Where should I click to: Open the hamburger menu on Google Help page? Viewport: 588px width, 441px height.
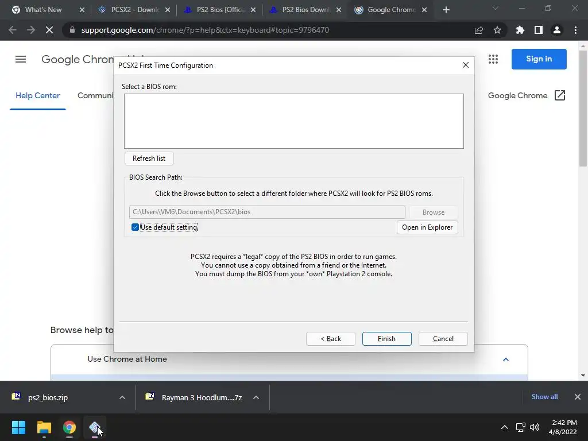coord(21,59)
